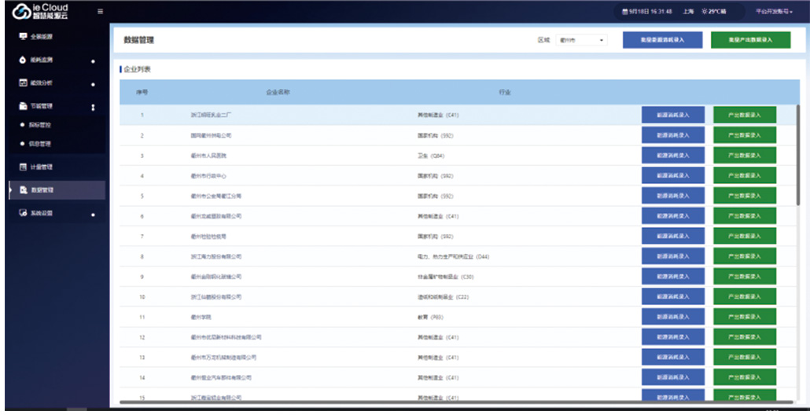Click the monitor icon for 全景能源
810x415 pixels.
pos(23,36)
